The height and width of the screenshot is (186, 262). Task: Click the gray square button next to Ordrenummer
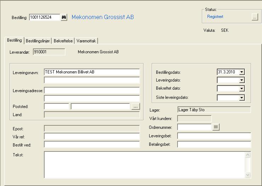tap(216, 127)
